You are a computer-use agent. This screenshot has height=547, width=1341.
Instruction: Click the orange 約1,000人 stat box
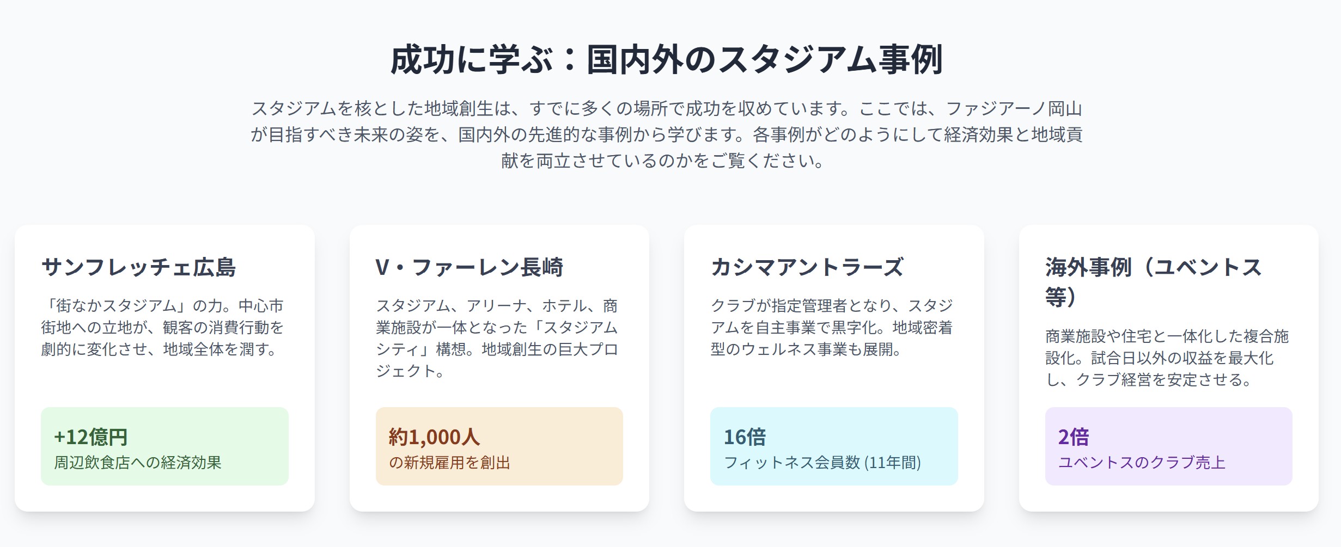(x=499, y=446)
